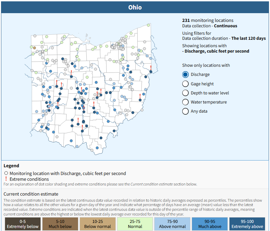
Task: Click the 95-100 Extremely above swatch
Action: point(247,224)
